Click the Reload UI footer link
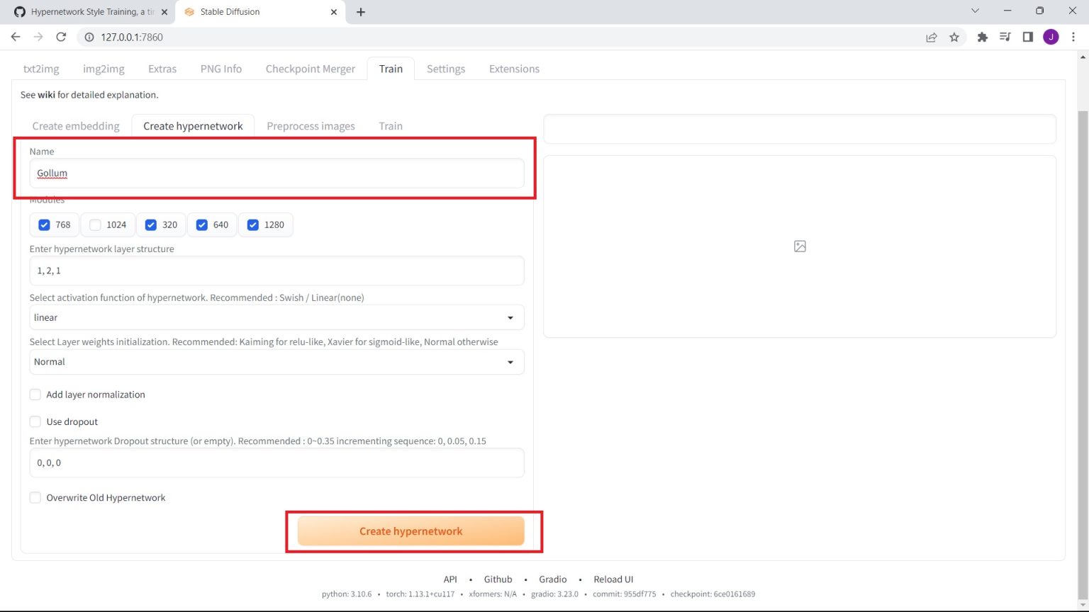This screenshot has height=612, width=1089. point(613,579)
